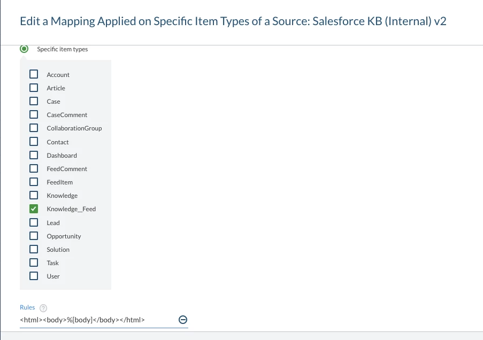The width and height of the screenshot is (483, 340).
Task: Check the Article item type
Action: [x=34, y=87]
